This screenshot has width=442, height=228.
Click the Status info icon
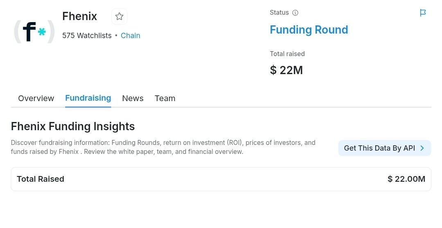(x=295, y=13)
